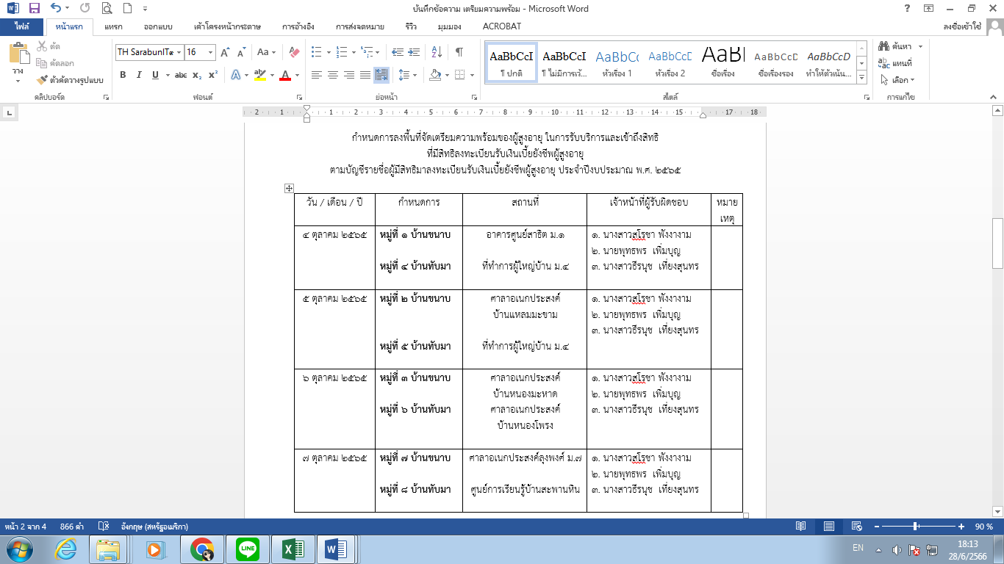This screenshot has width=1004, height=564.
Task: Click the Format Painter brush icon
Action: tap(42, 80)
